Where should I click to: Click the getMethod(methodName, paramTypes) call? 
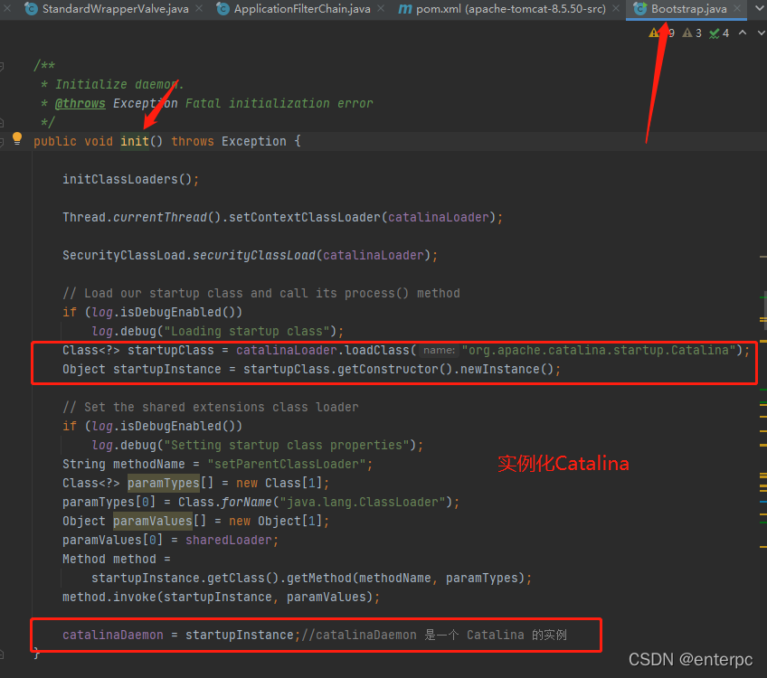tap(405, 578)
